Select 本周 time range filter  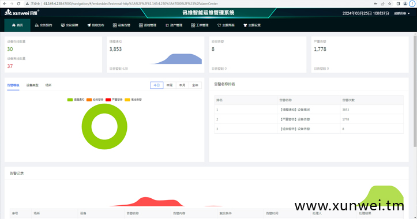tap(170, 85)
